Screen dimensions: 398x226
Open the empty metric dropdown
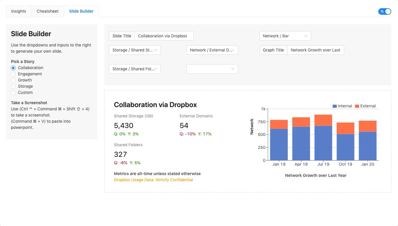click(212, 69)
